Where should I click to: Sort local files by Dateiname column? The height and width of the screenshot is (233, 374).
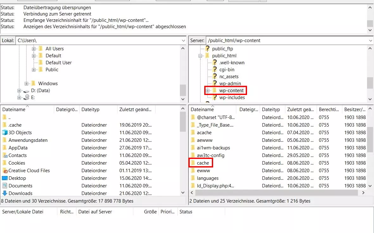tap(27, 110)
